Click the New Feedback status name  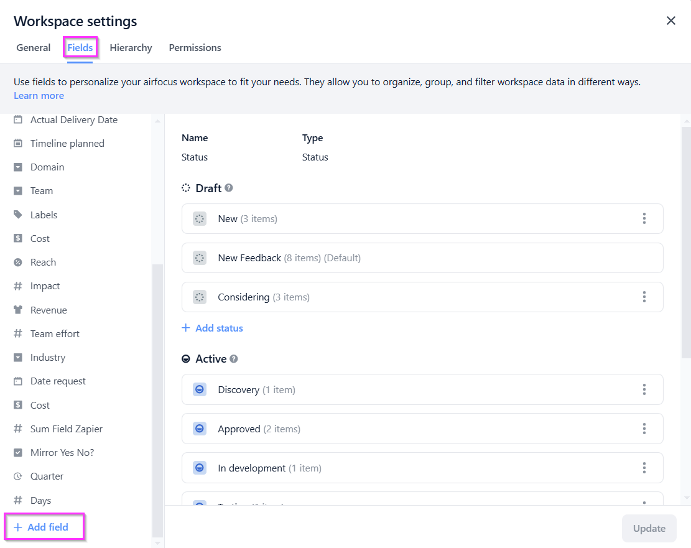249,258
